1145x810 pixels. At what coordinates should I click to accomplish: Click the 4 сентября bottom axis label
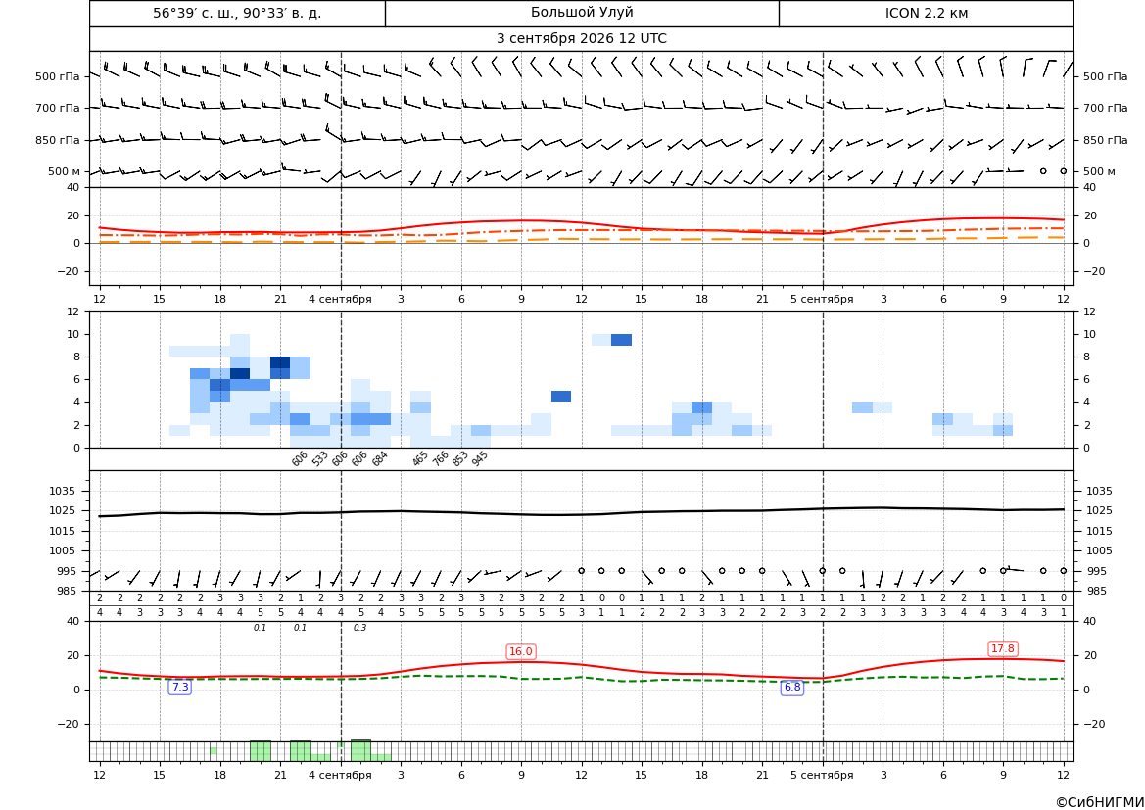pos(340,775)
